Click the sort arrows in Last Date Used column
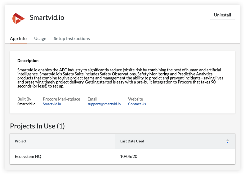 pyautogui.click(x=228, y=141)
